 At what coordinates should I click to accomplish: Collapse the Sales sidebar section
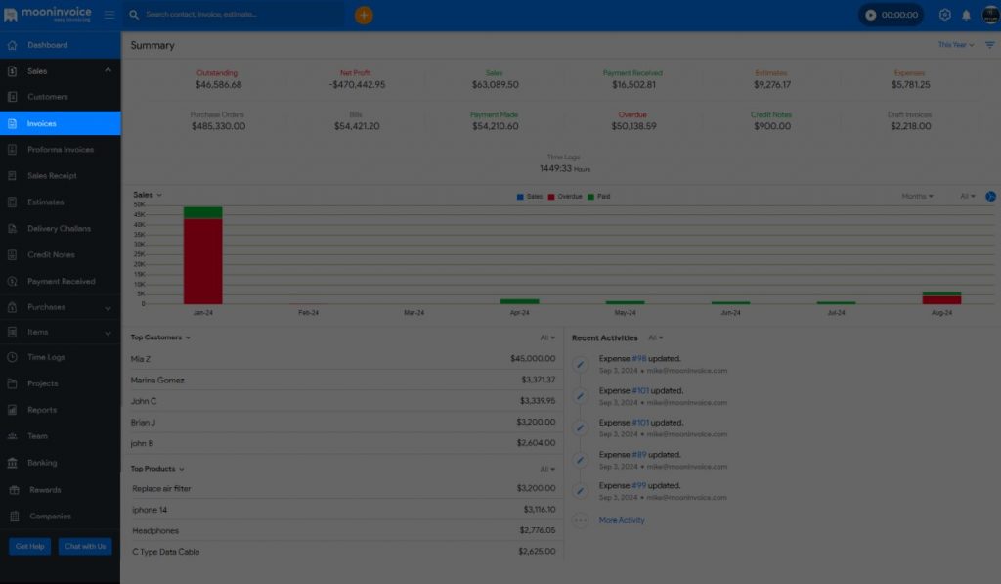[108, 70]
